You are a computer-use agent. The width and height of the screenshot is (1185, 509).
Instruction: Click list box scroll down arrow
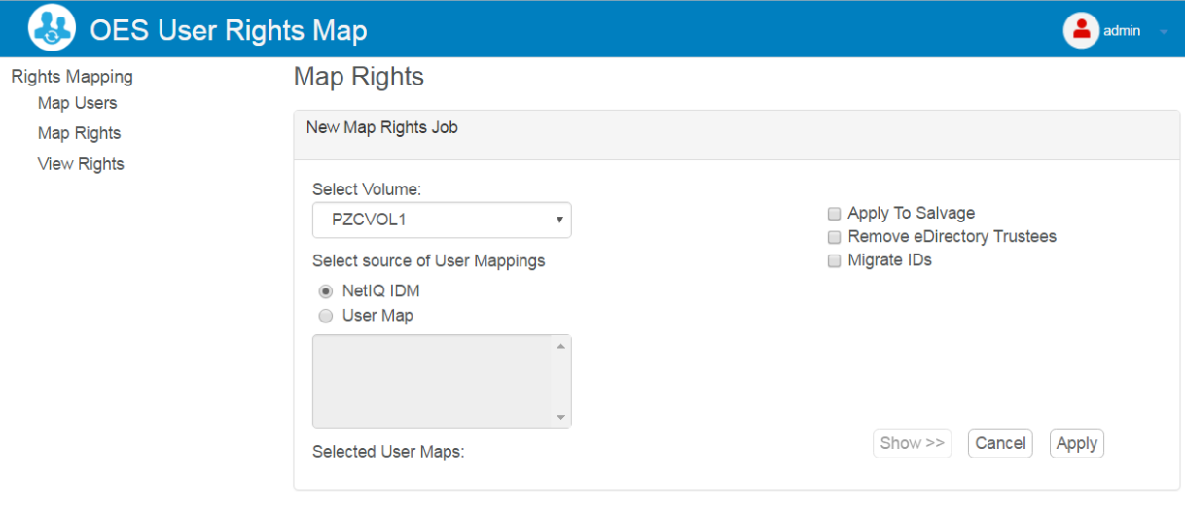click(560, 418)
